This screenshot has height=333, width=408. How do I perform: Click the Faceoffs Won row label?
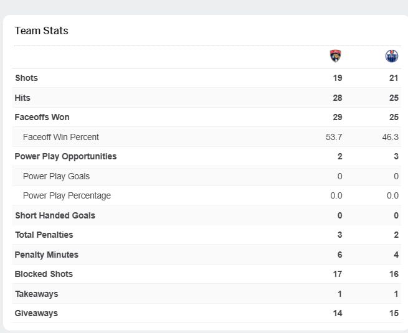42,117
